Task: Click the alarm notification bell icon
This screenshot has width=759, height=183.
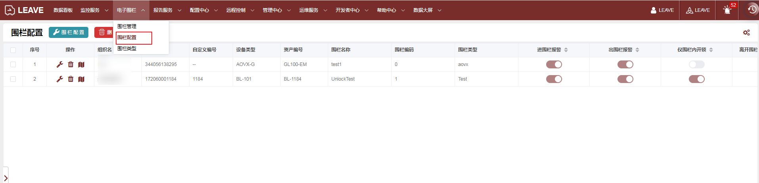Action: click(x=727, y=10)
